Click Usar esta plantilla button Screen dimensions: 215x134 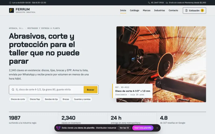(x=143, y=128)
